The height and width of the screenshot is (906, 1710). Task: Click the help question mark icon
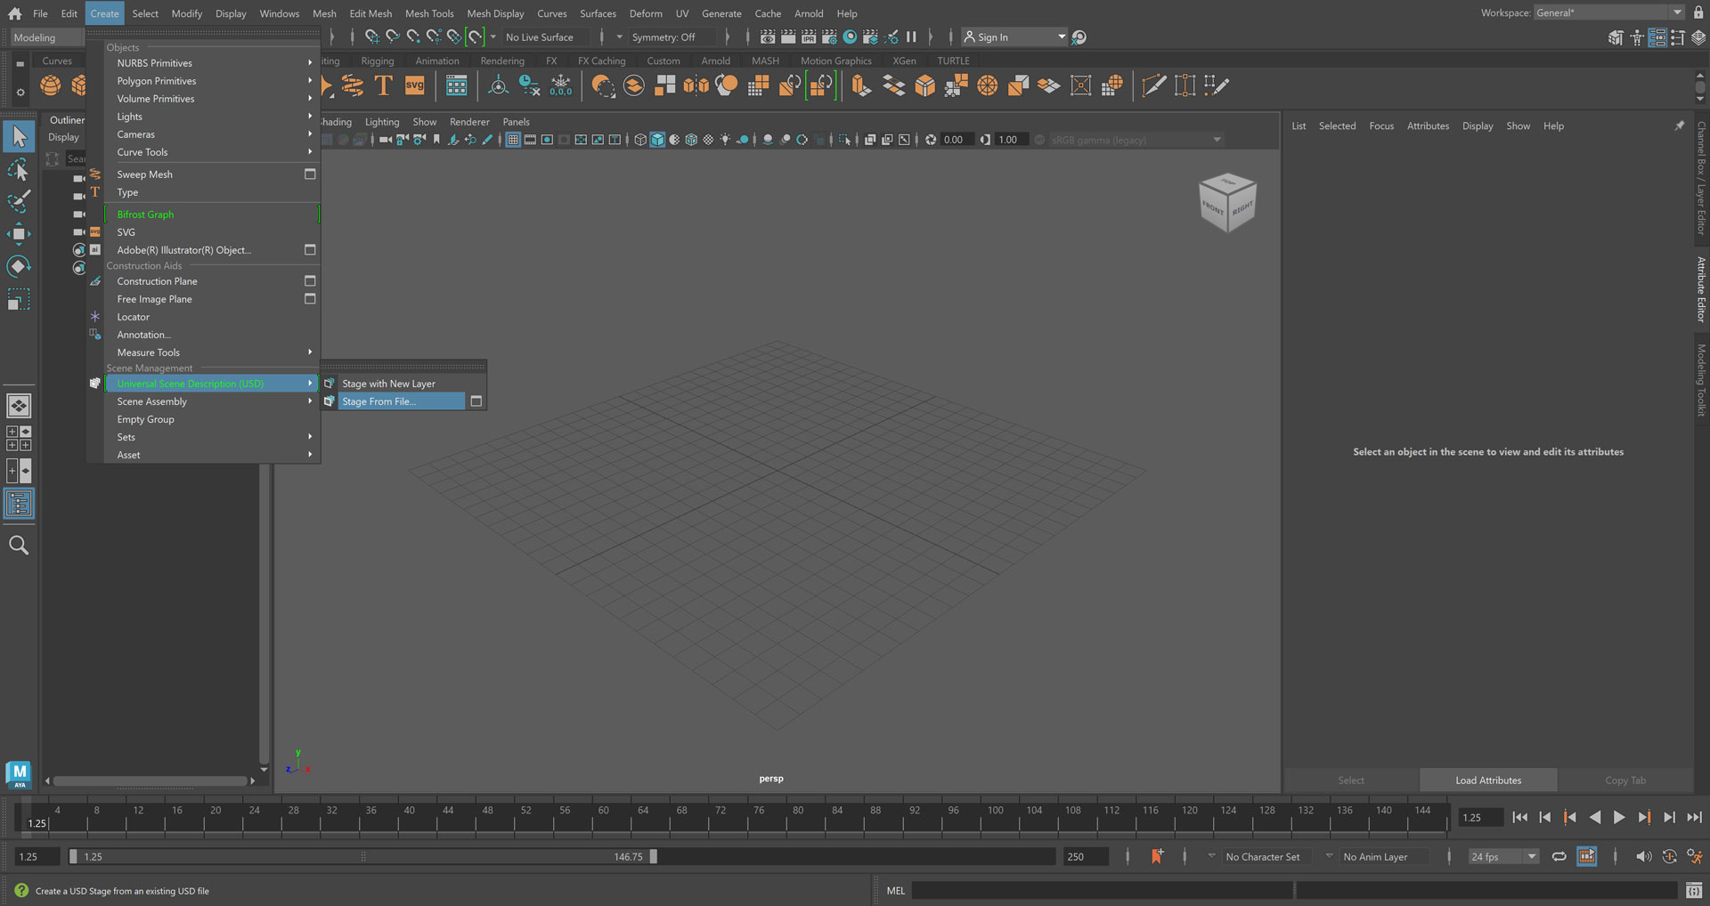(21, 890)
